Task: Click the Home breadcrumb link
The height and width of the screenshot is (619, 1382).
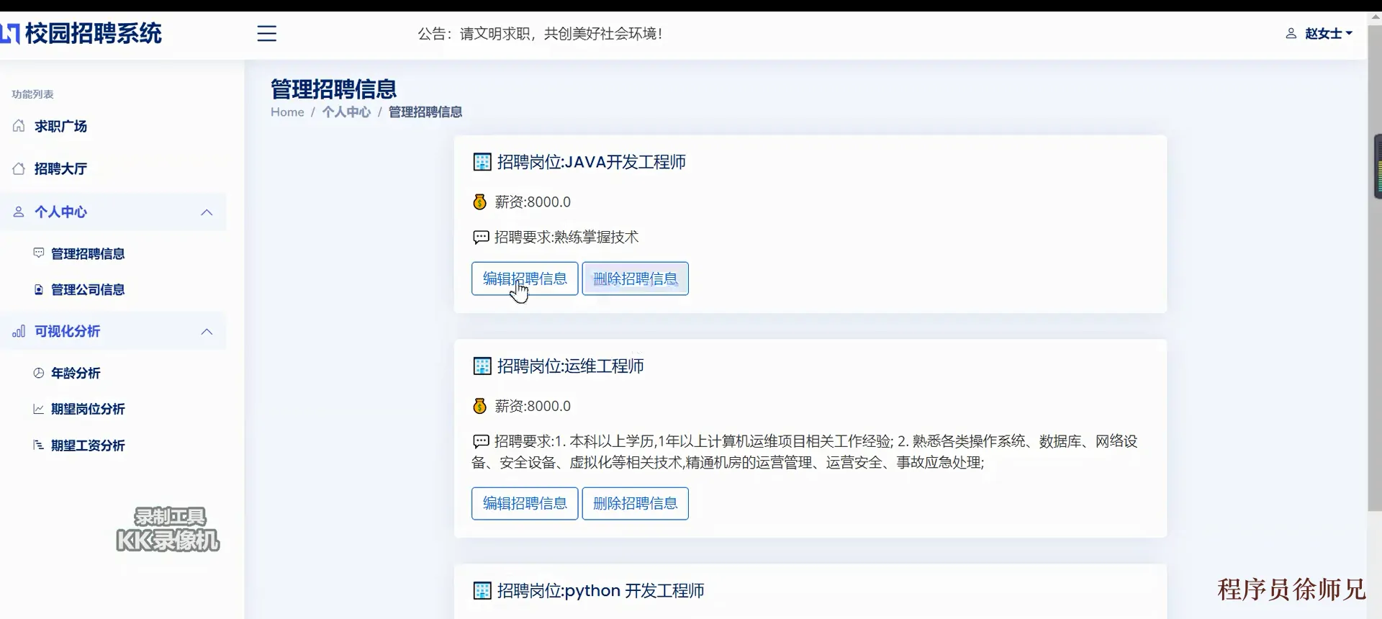Action: click(287, 112)
